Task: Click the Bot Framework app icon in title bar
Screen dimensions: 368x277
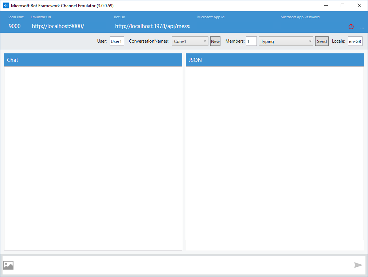Action: 6,5
